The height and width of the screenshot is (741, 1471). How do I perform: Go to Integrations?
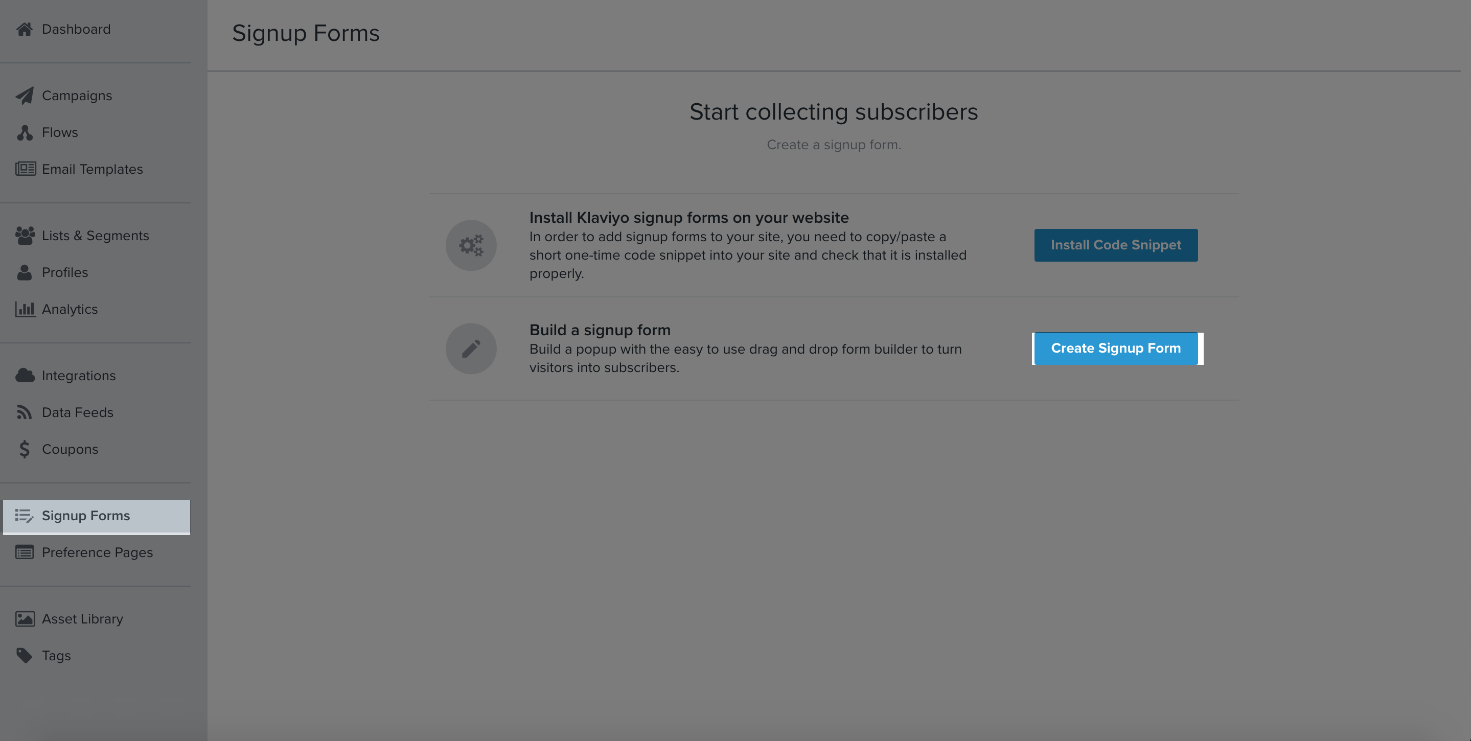(79, 376)
